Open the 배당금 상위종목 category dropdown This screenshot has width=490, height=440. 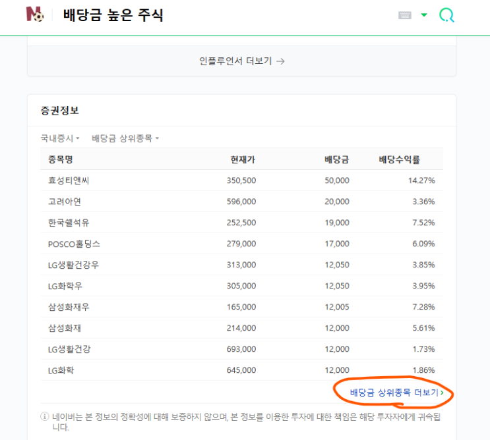(x=125, y=138)
